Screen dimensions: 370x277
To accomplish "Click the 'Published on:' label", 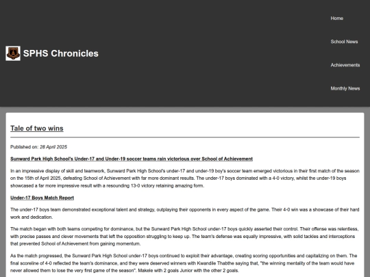I will 24,147.
